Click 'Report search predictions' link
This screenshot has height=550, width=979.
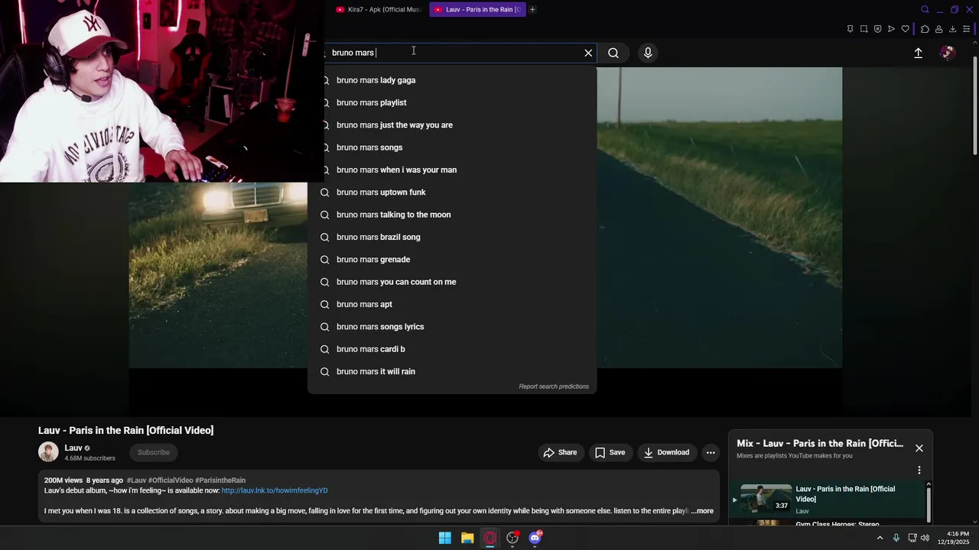tap(554, 387)
